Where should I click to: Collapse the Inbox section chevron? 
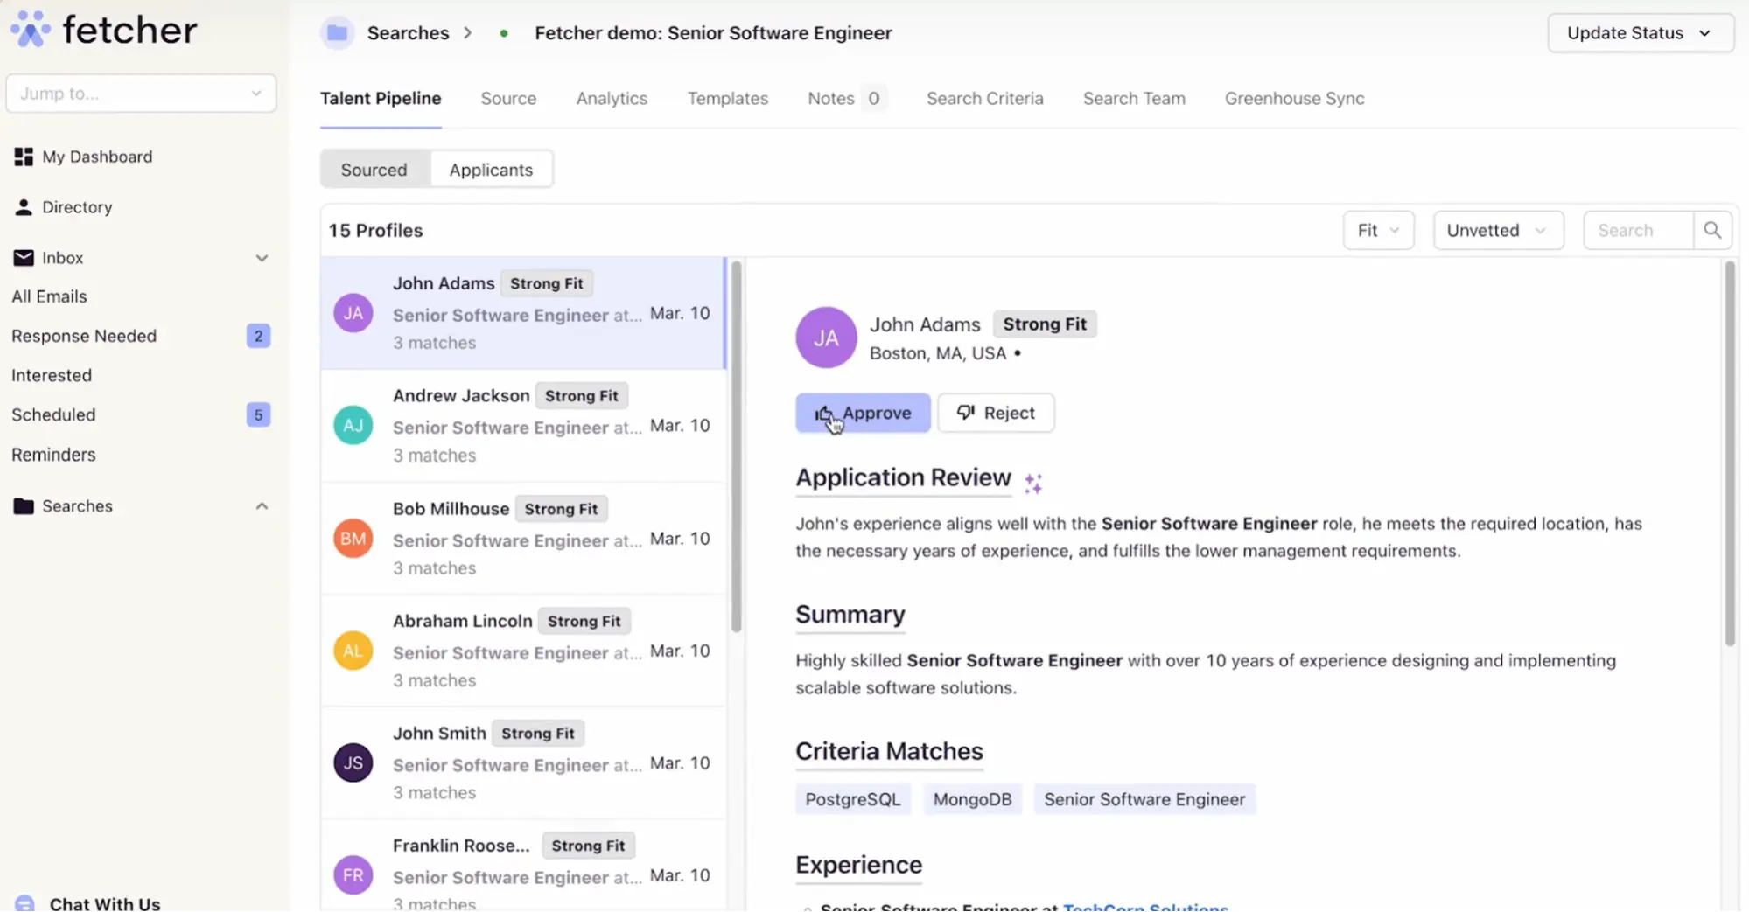point(262,258)
